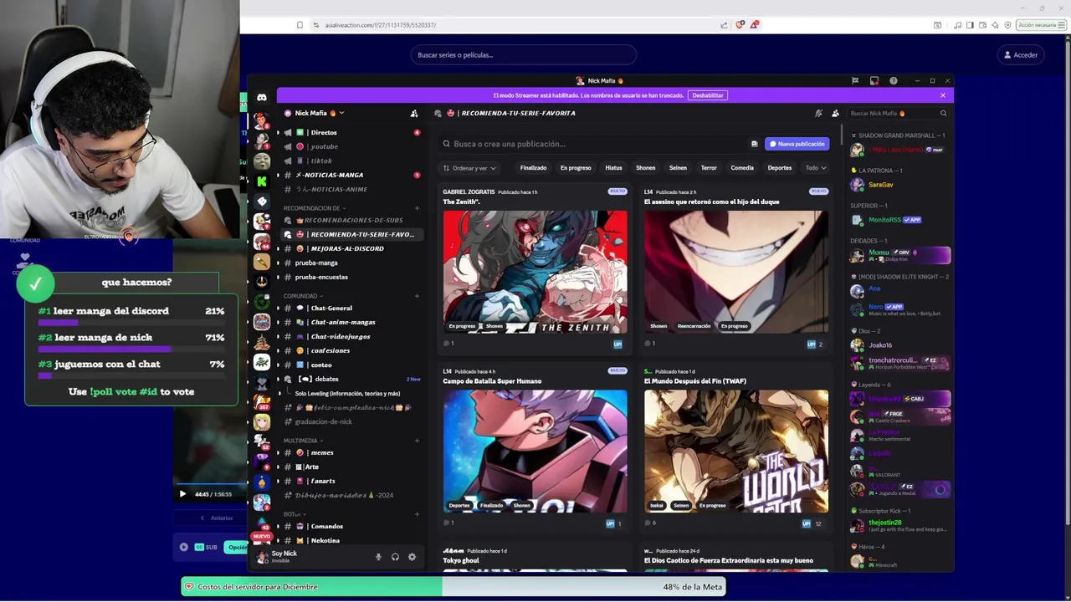Add channel to MULTIMEDIA category
Screen dimensions: 1071x602
[417, 441]
